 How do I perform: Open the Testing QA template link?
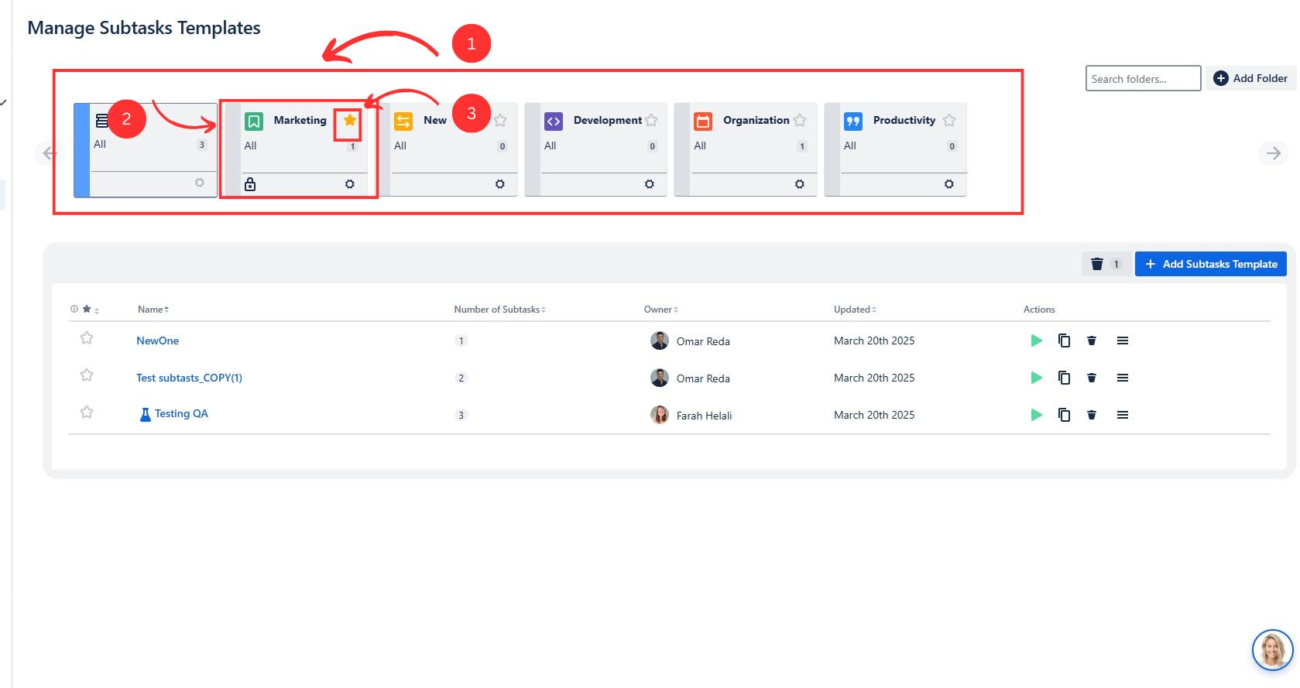pyautogui.click(x=181, y=414)
